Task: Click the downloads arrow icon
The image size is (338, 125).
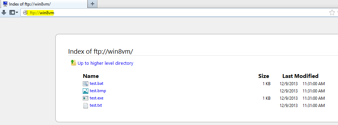Action: 4,13
